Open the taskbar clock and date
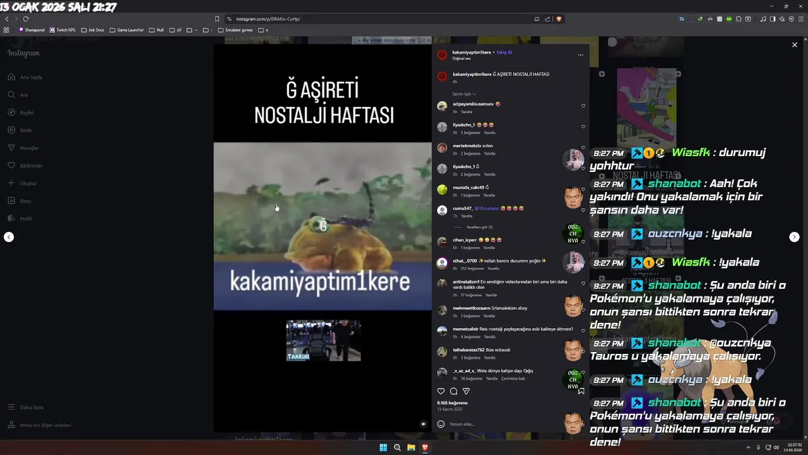808x455 pixels. 794,447
